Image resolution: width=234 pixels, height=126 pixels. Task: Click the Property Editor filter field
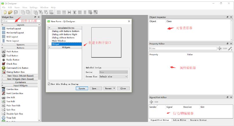click(x=183, y=48)
